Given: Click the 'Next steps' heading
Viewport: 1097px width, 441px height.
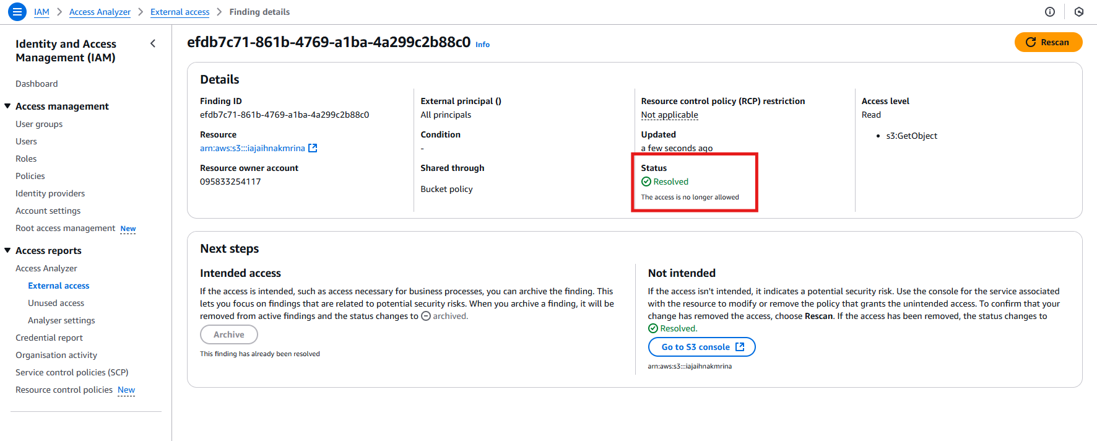Looking at the screenshot, I should tap(230, 248).
